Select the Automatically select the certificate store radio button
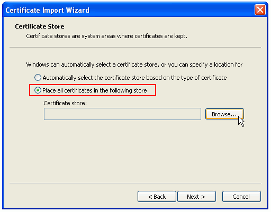This screenshot has height=212, width=271. point(38,78)
